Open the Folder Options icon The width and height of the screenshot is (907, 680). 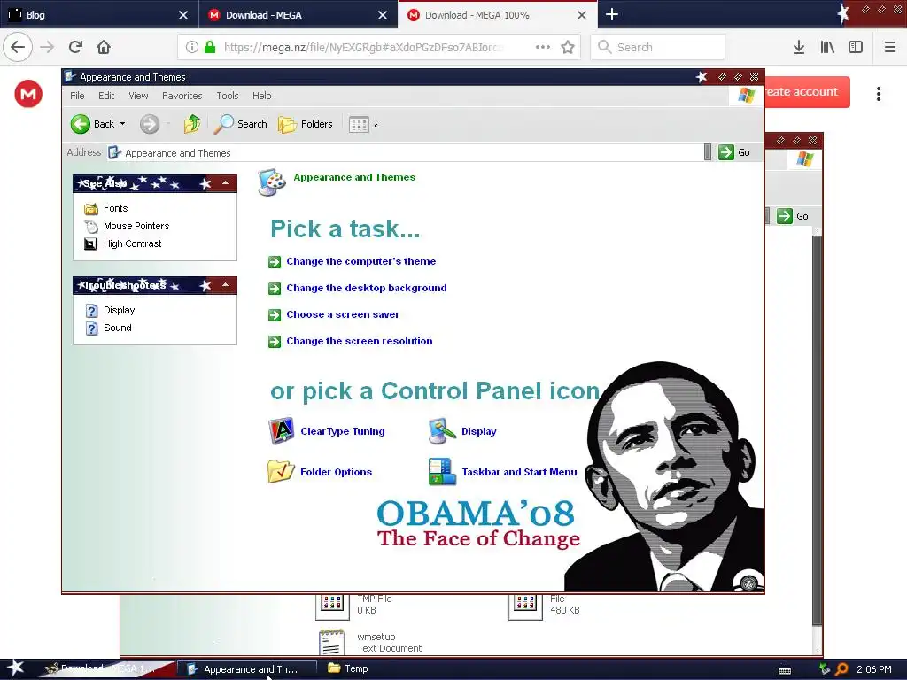tap(281, 472)
